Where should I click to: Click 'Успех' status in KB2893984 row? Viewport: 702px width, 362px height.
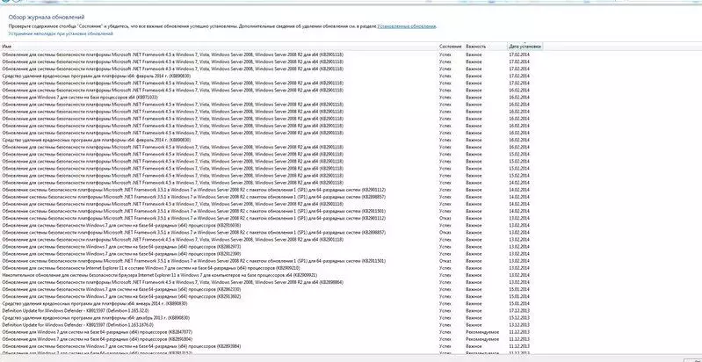[445, 346]
